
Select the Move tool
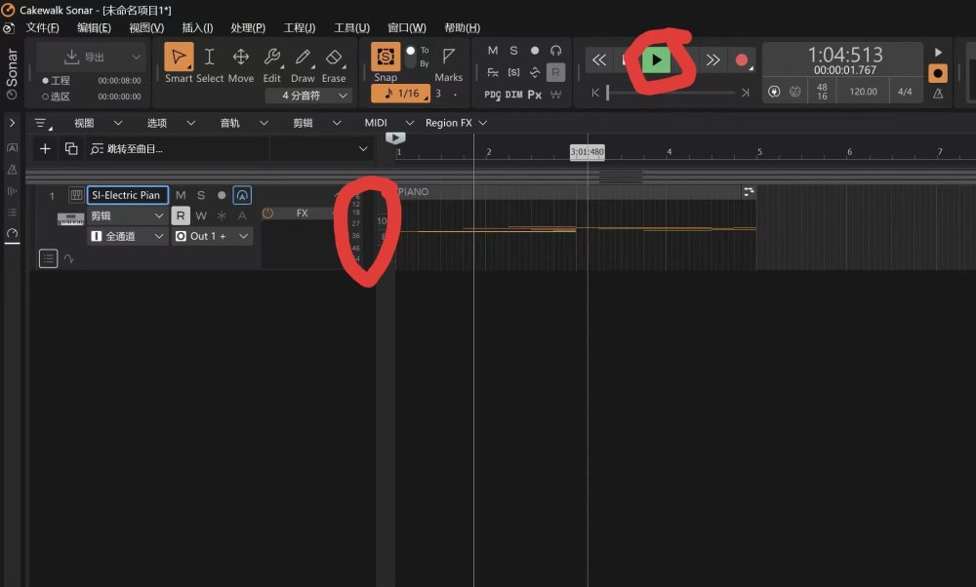pyautogui.click(x=240, y=63)
